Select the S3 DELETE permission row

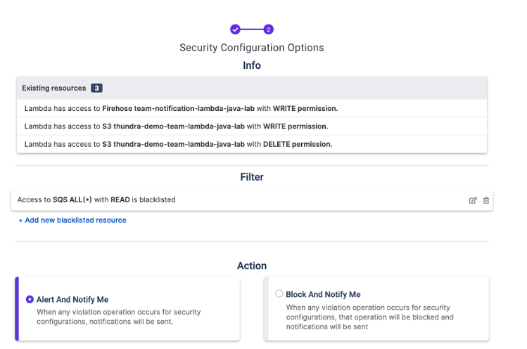point(178,144)
